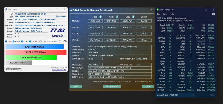This screenshot has width=223, height=104.
Task: Open the Tools menu in ZenTimings
Action: 165,14
